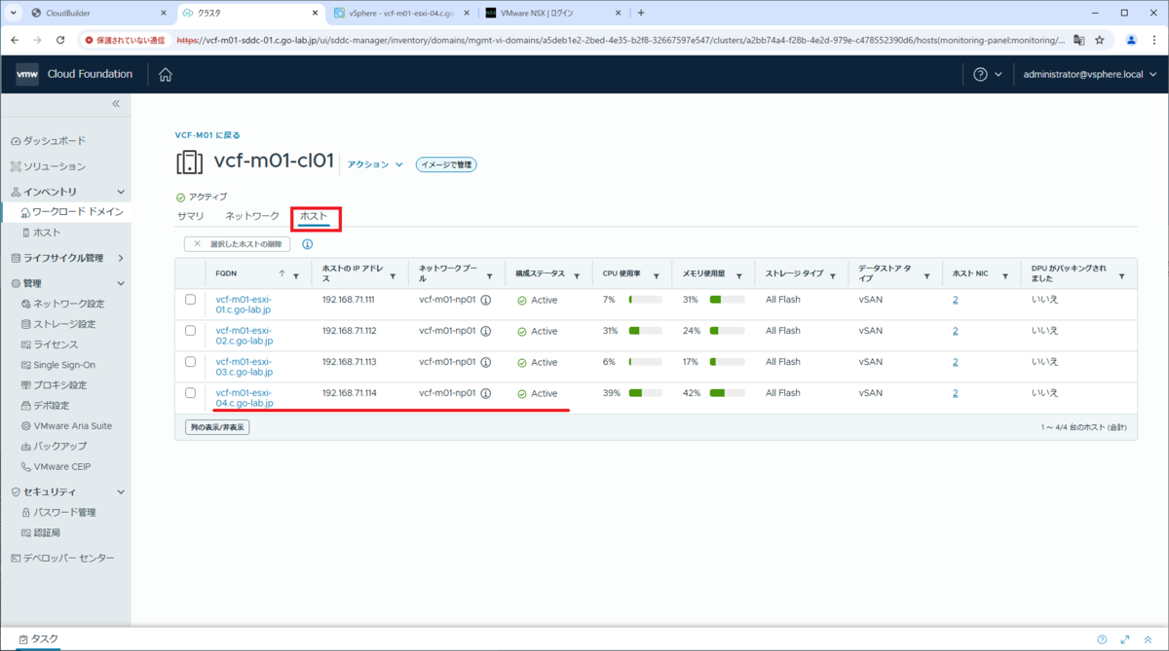This screenshot has height=651, width=1169.
Task: Select checkbox for vcf-m01-esxi-02 host
Action: click(x=191, y=331)
